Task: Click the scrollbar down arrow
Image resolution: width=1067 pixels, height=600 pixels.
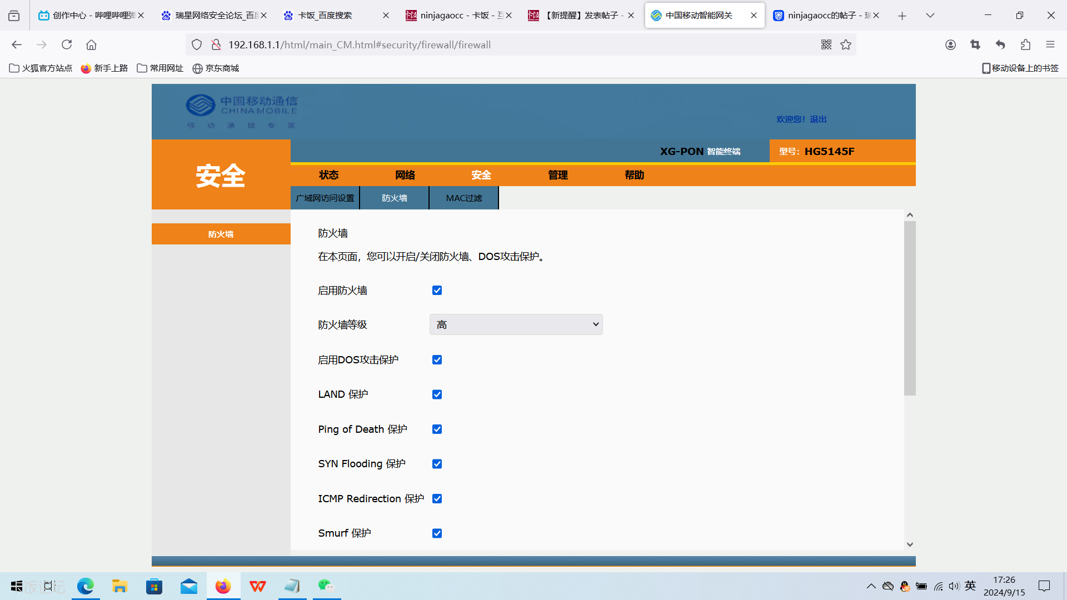Action: click(x=910, y=544)
